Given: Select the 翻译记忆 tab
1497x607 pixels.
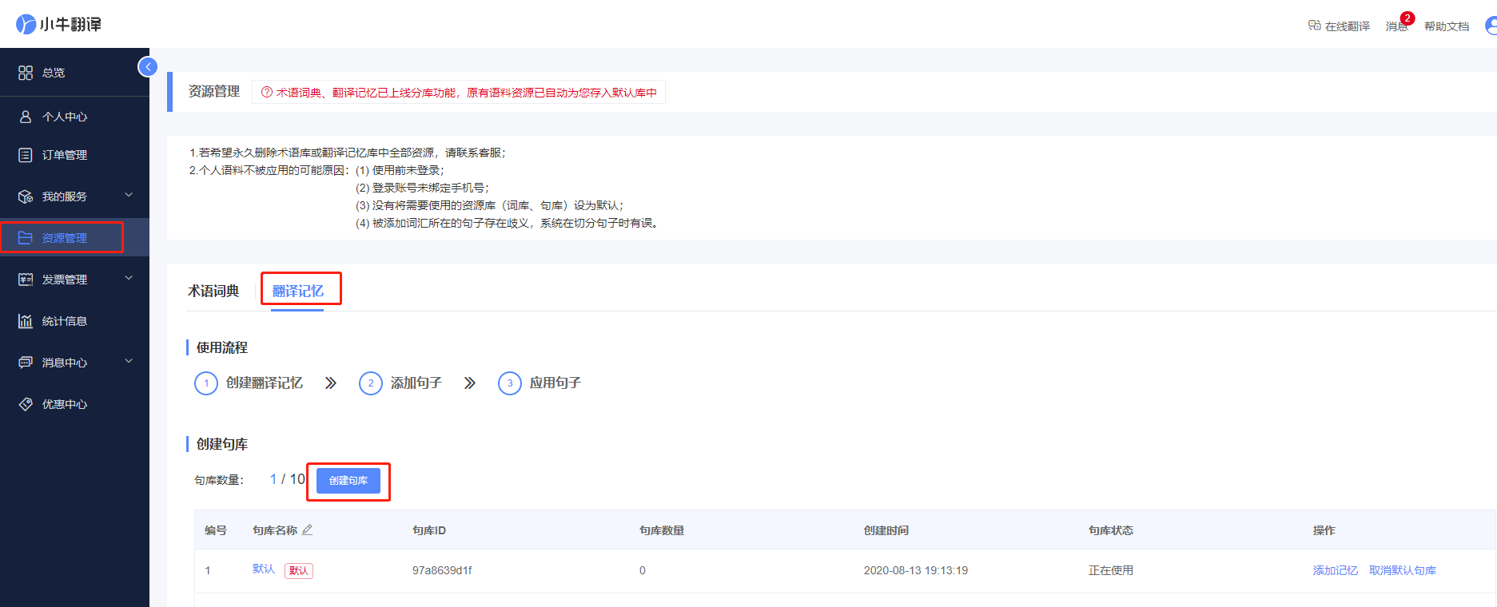Looking at the screenshot, I should click(x=298, y=292).
